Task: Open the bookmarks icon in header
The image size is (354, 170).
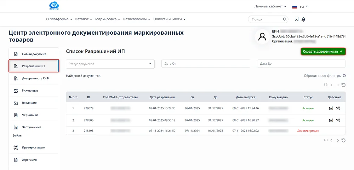Action: (296, 19)
